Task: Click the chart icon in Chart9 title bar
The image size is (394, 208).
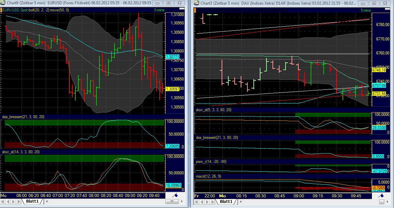Action: 3,3
